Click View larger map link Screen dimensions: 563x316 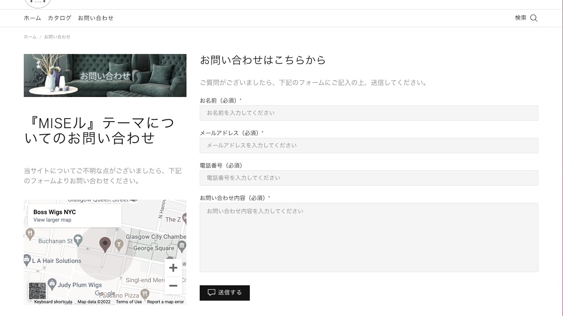pos(52,220)
